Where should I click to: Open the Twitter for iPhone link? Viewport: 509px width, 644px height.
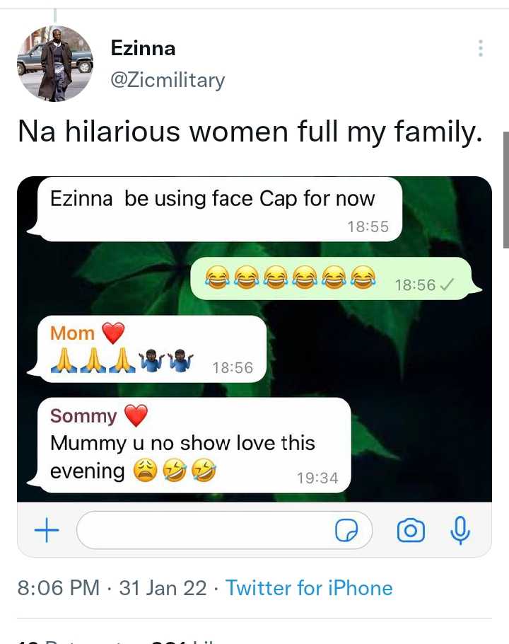[x=309, y=588]
